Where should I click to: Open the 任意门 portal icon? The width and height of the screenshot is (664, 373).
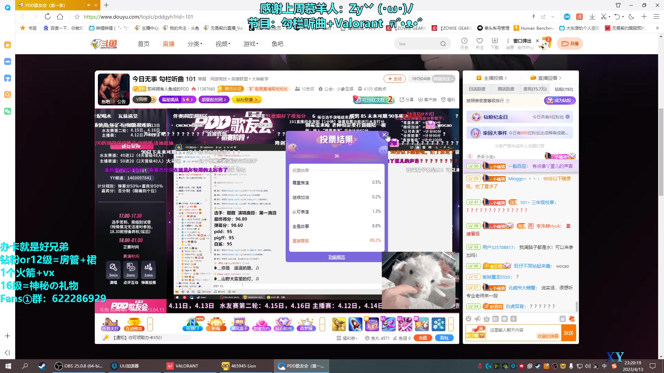point(193,324)
